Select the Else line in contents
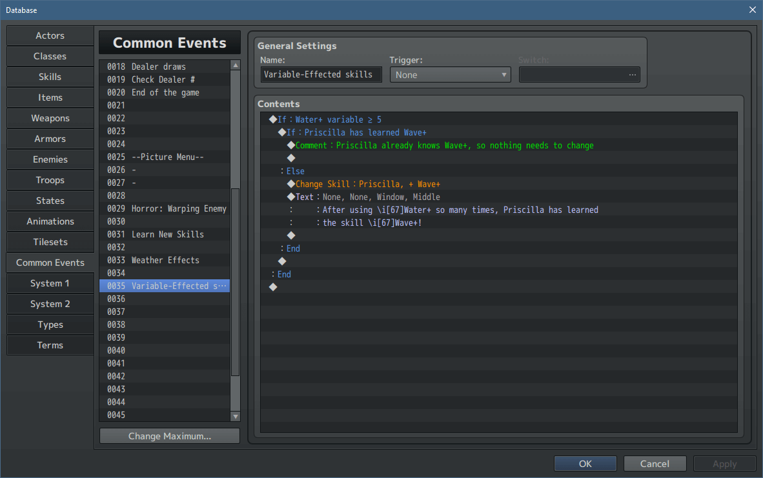This screenshot has width=763, height=478. click(499, 171)
